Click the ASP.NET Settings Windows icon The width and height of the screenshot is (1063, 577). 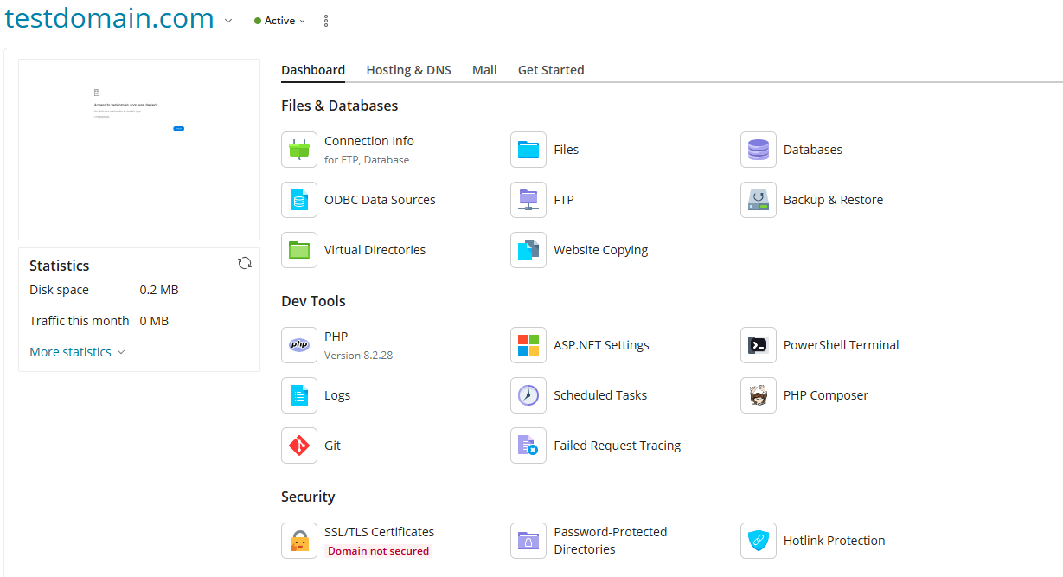(528, 345)
